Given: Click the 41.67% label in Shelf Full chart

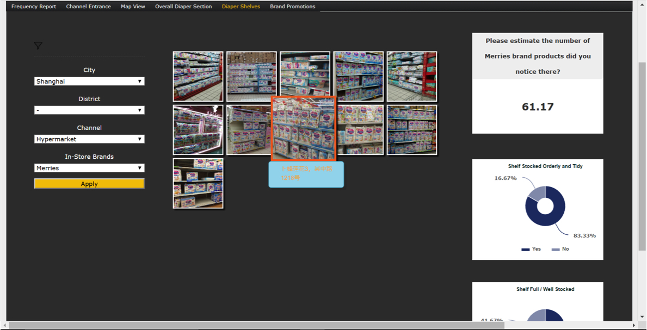Looking at the screenshot, I should click(492, 320).
